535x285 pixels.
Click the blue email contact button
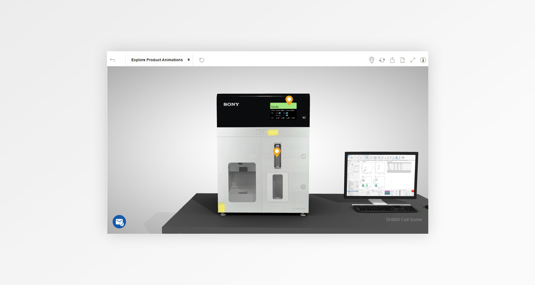[x=119, y=222]
